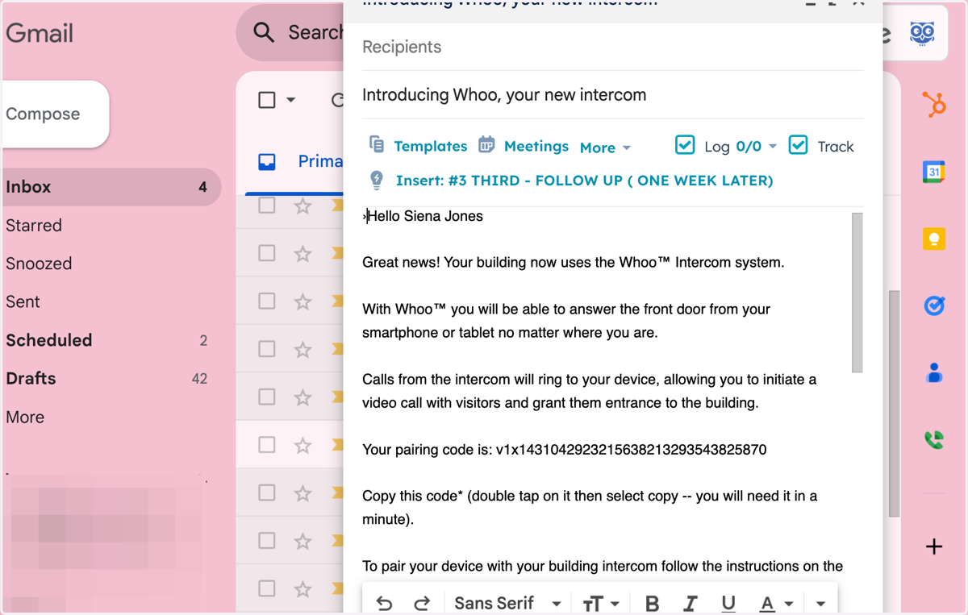This screenshot has width=968, height=615.
Task: Click the Meetings button label
Action: (x=536, y=146)
